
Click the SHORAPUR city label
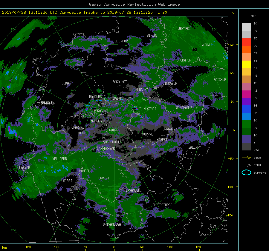click(184, 60)
